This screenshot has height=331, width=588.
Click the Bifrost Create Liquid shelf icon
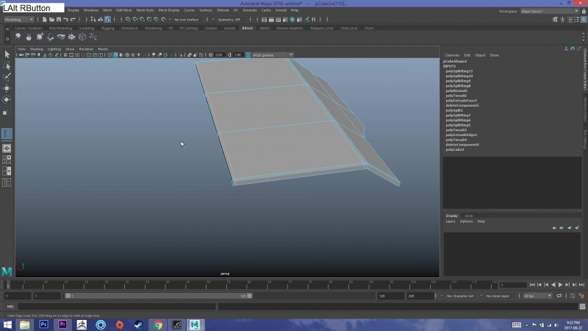pos(18,37)
